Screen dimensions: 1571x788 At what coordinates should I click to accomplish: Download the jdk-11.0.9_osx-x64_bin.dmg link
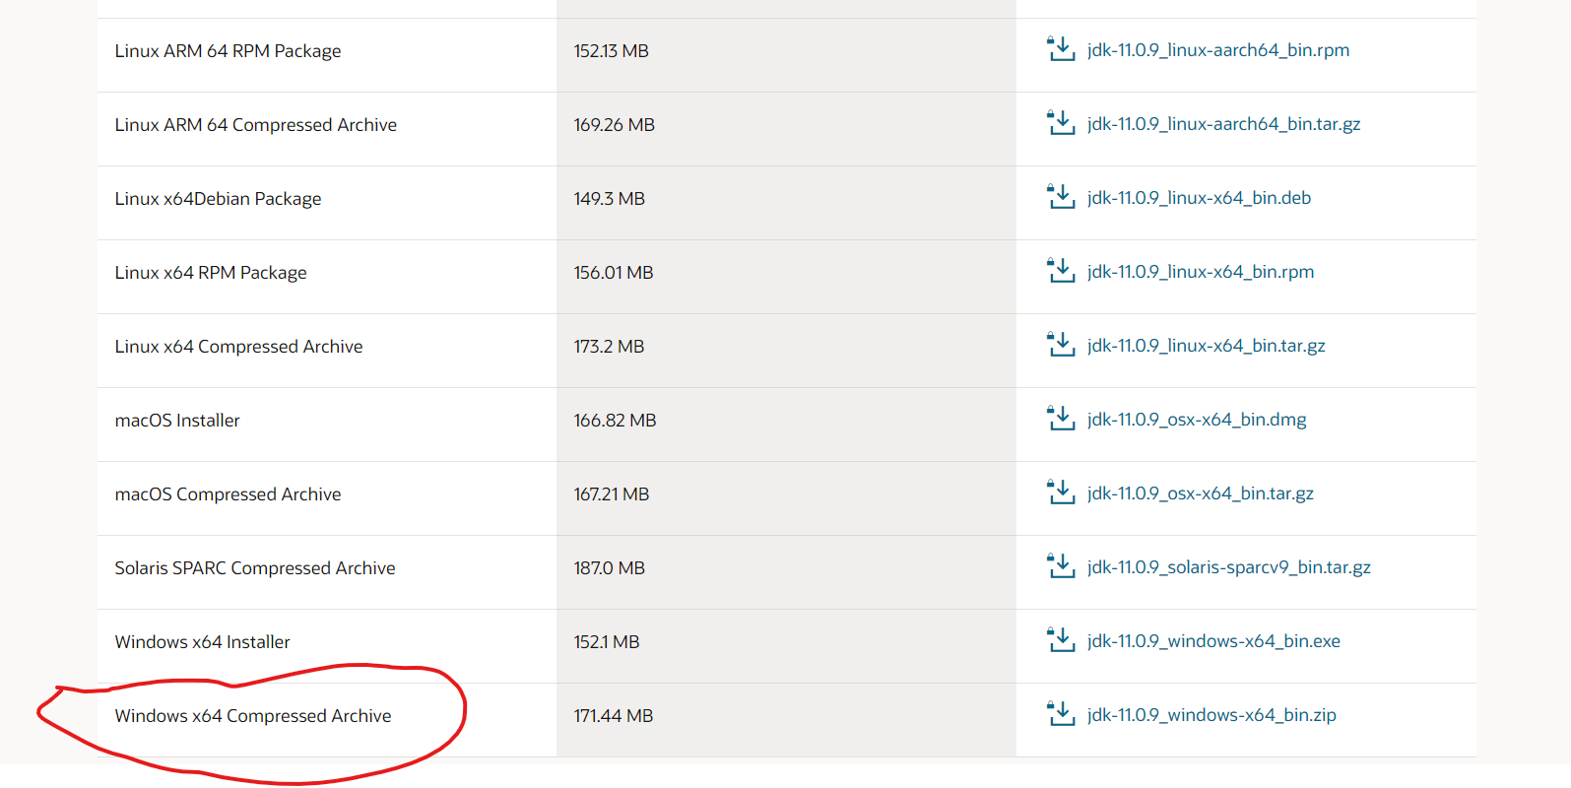1197,420
